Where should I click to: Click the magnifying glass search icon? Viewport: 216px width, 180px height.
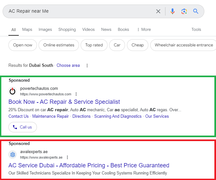coord(196,11)
